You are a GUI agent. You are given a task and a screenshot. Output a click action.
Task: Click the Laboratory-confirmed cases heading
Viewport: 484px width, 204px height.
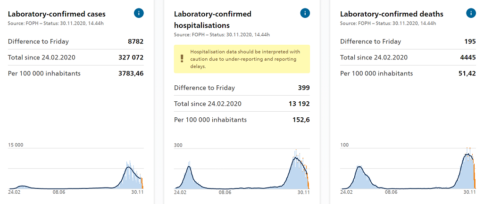(57, 14)
